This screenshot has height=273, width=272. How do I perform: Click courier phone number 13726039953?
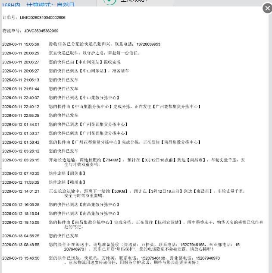pos(146,44)
